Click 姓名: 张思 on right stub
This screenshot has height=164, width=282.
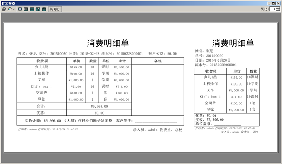pos(204,51)
